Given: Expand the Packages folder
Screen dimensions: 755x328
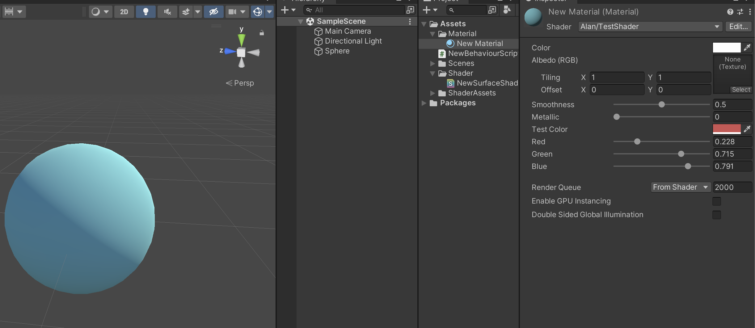Looking at the screenshot, I should (x=424, y=103).
